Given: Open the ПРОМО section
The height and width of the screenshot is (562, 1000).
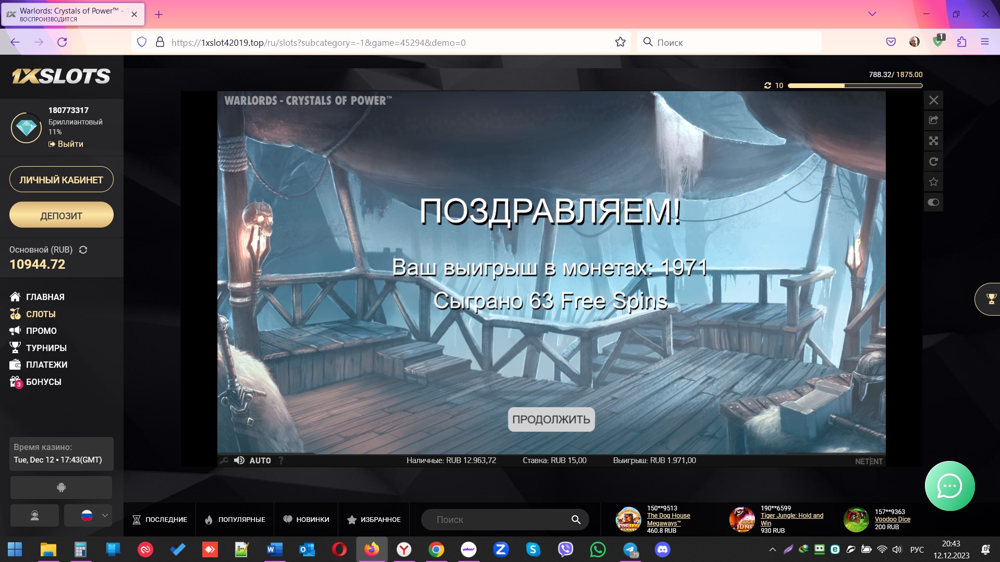Looking at the screenshot, I should [33, 331].
